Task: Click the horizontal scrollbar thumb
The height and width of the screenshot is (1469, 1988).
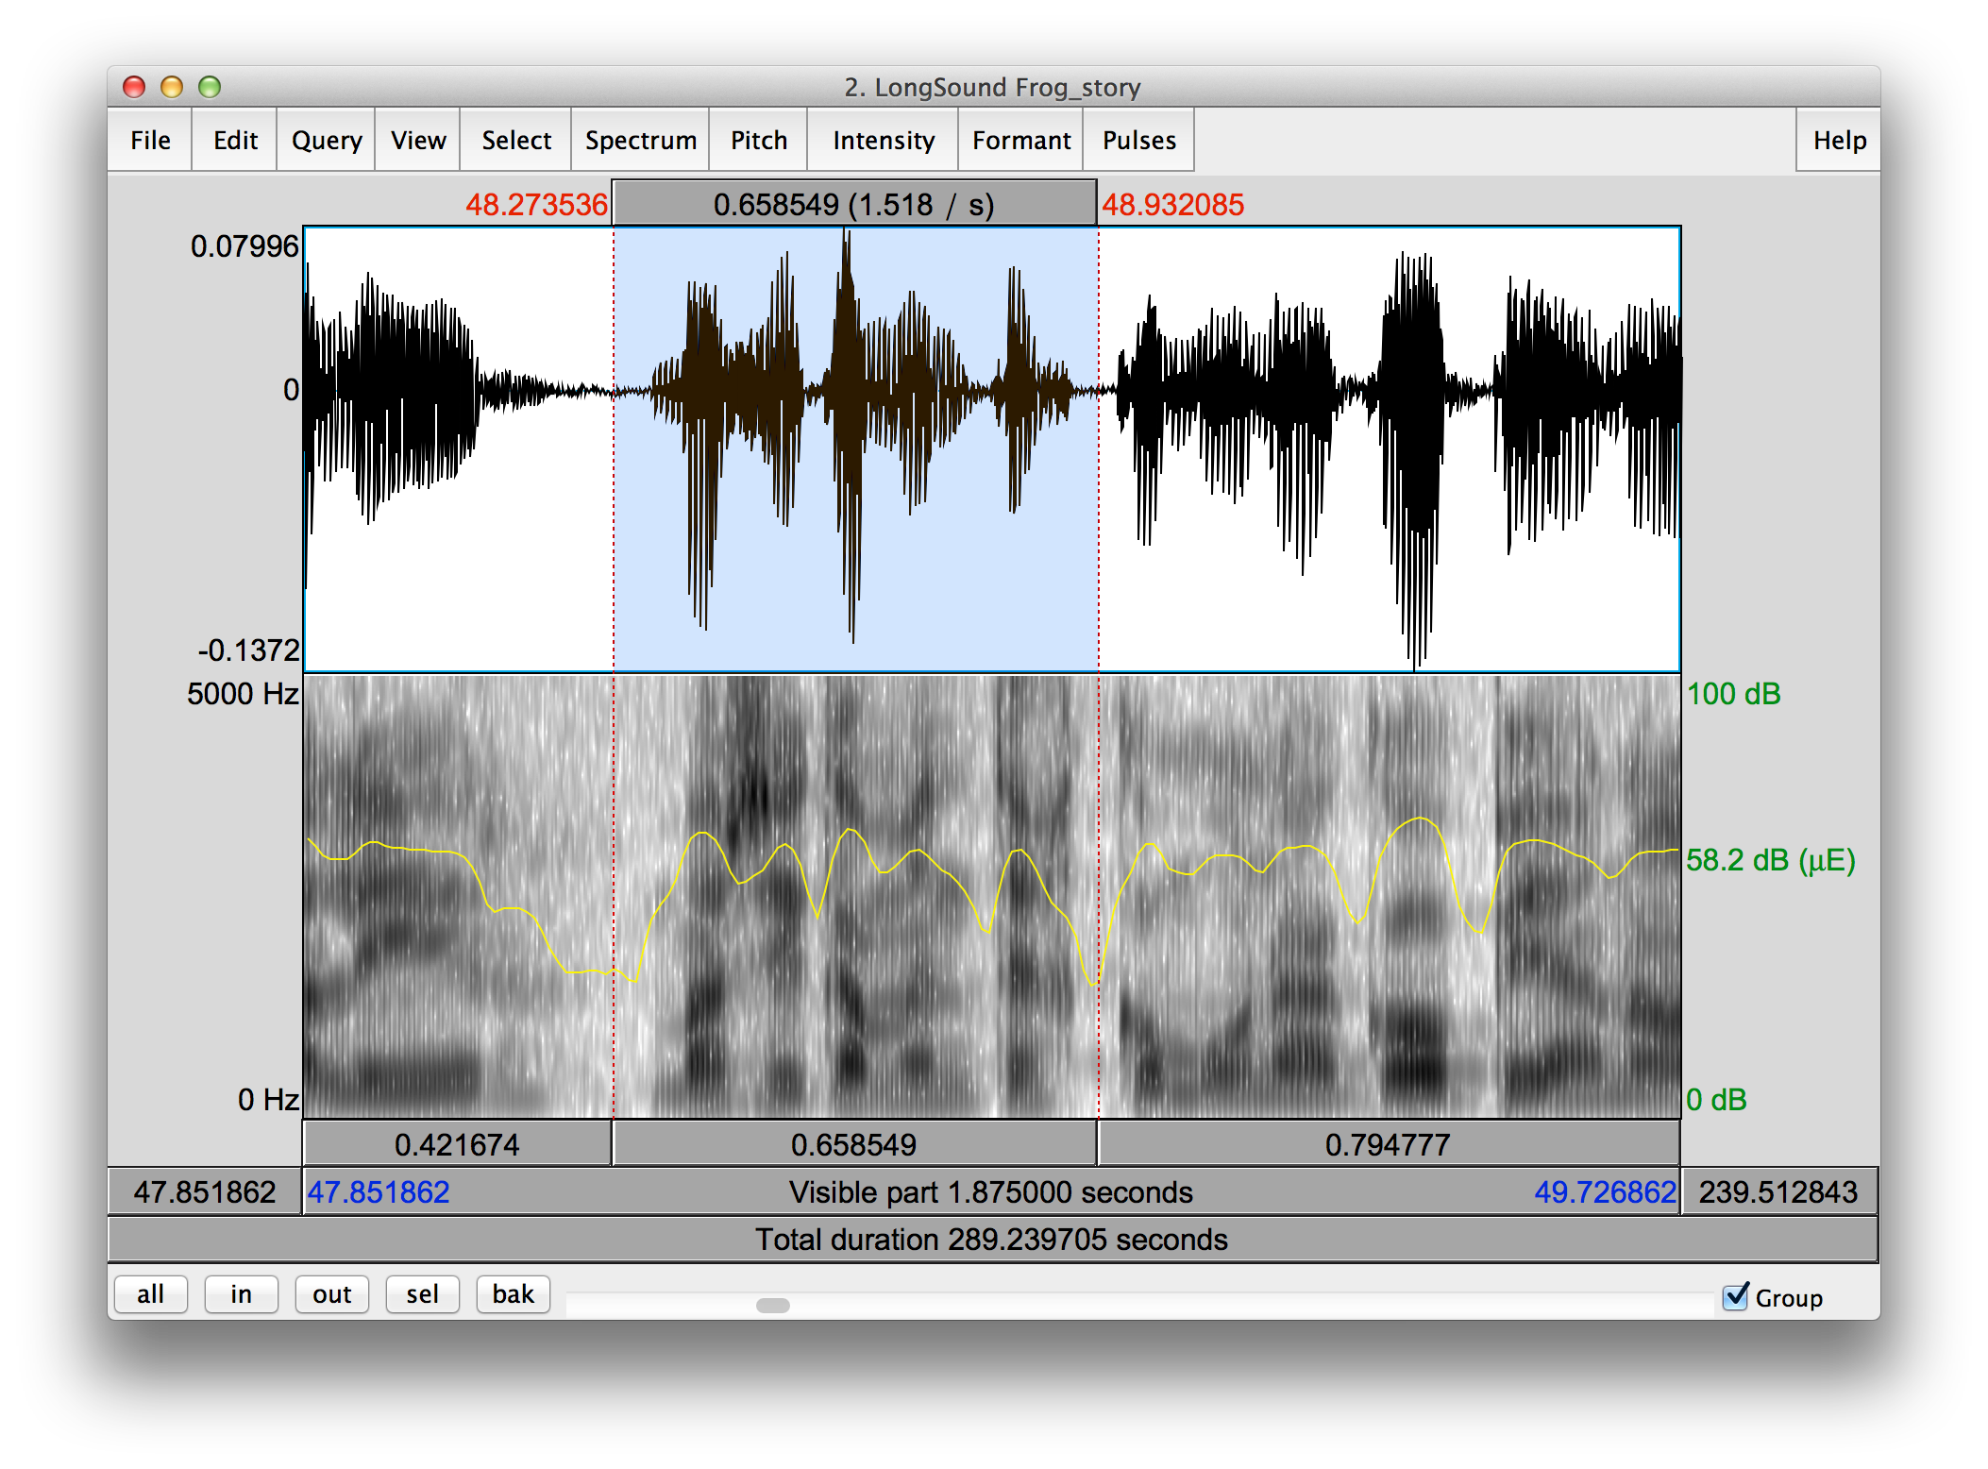Action: click(773, 1305)
